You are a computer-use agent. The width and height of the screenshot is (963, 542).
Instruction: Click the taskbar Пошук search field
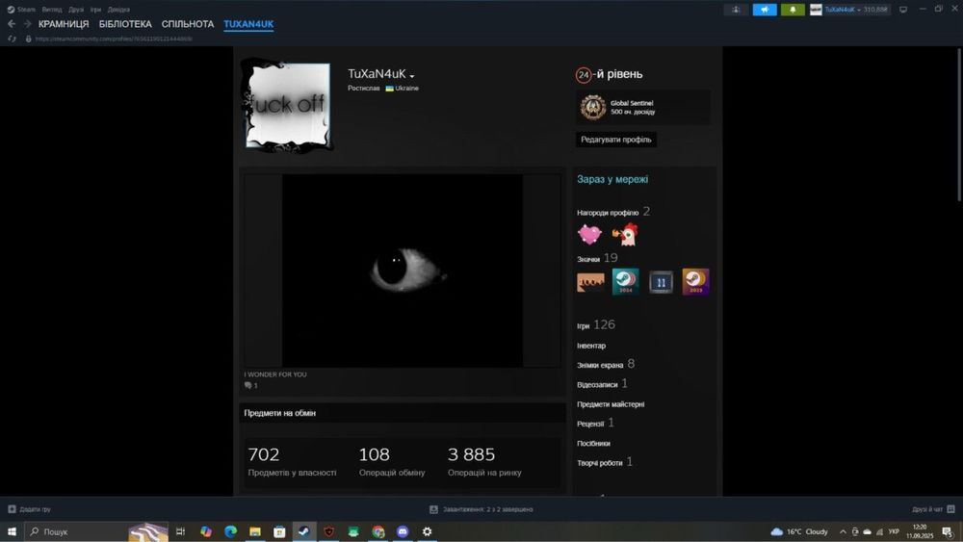click(x=96, y=531)
